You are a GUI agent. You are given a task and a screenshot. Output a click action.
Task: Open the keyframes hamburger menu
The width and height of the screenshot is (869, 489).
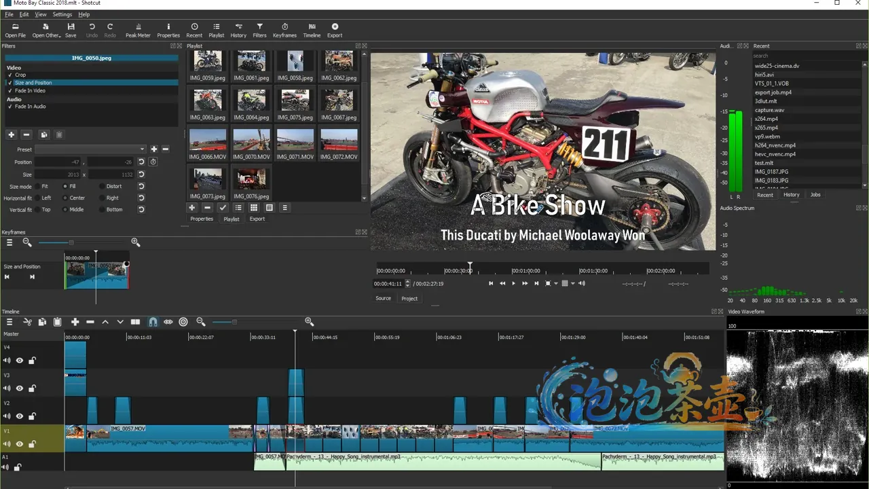[10, 242]
